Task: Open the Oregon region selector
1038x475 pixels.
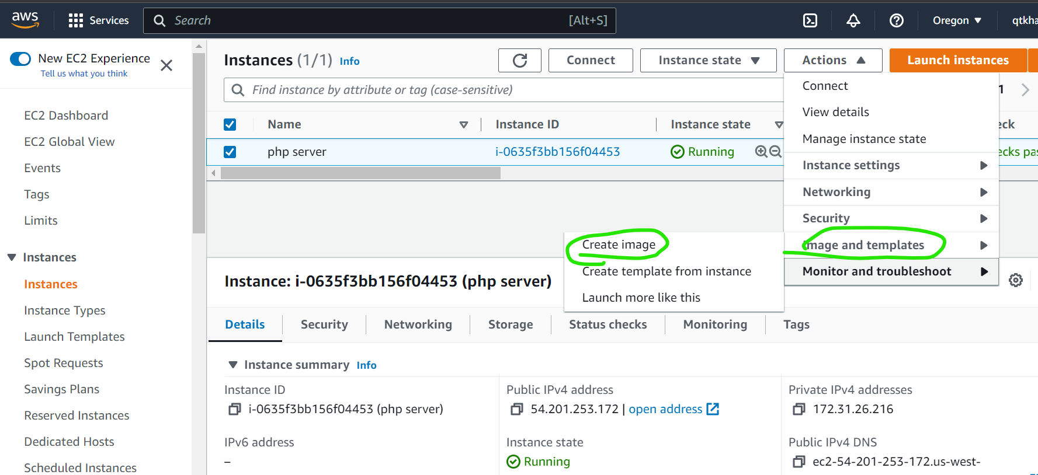Action: click(957, 20)
